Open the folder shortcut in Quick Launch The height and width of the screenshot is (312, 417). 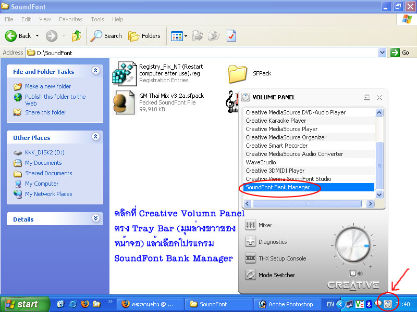click(x=96, y=304)
